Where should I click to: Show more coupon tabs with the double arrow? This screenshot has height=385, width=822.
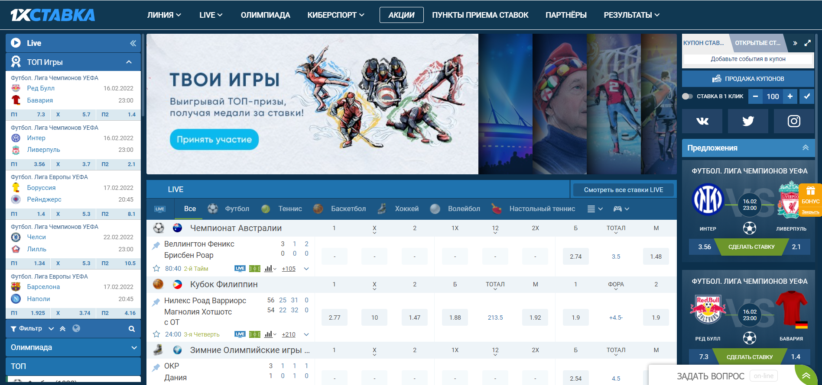click(795, 43)
